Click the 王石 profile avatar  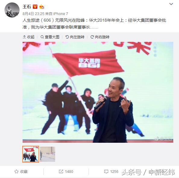point(12,10)
